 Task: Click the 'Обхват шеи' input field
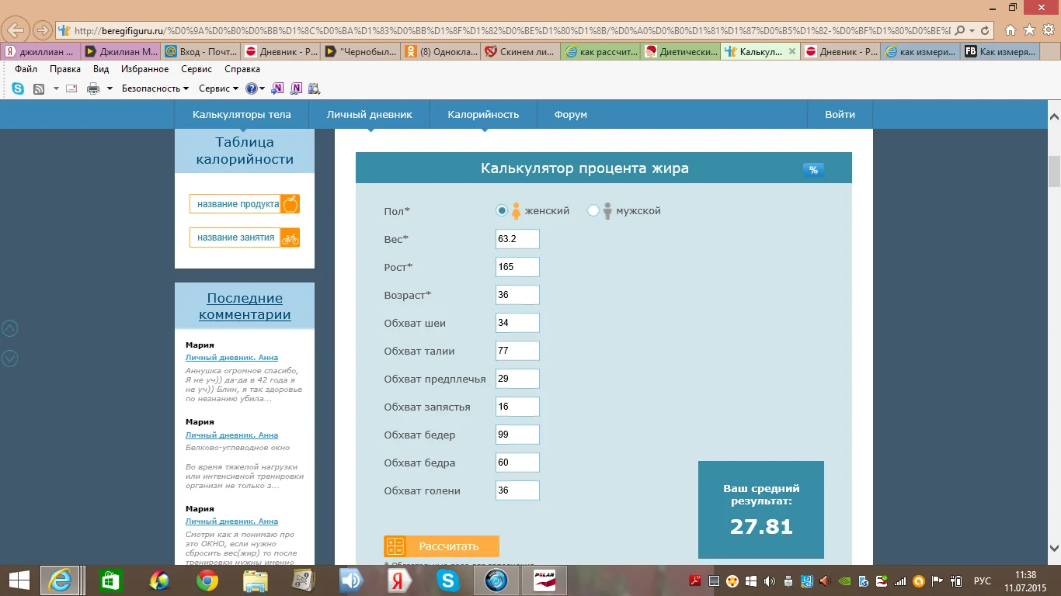[517, 323]
